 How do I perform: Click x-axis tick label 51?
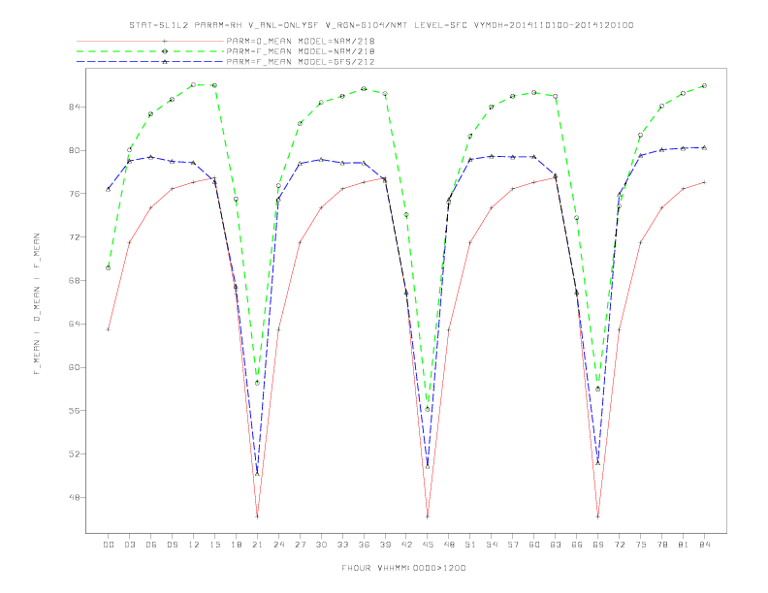click(x=470, y=545)
